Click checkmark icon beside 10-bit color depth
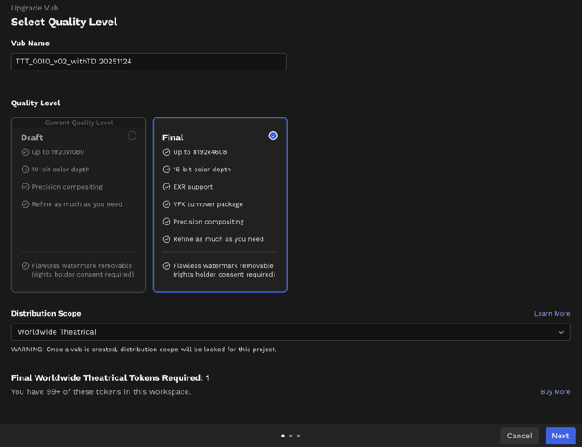The width and height of the screenshot is (582, 447). pyautogui.click(x=25, y=170)
